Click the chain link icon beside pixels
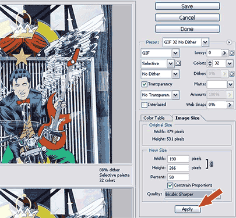The width and height of the screenshot is (236, 218). [x=212, y=164]
